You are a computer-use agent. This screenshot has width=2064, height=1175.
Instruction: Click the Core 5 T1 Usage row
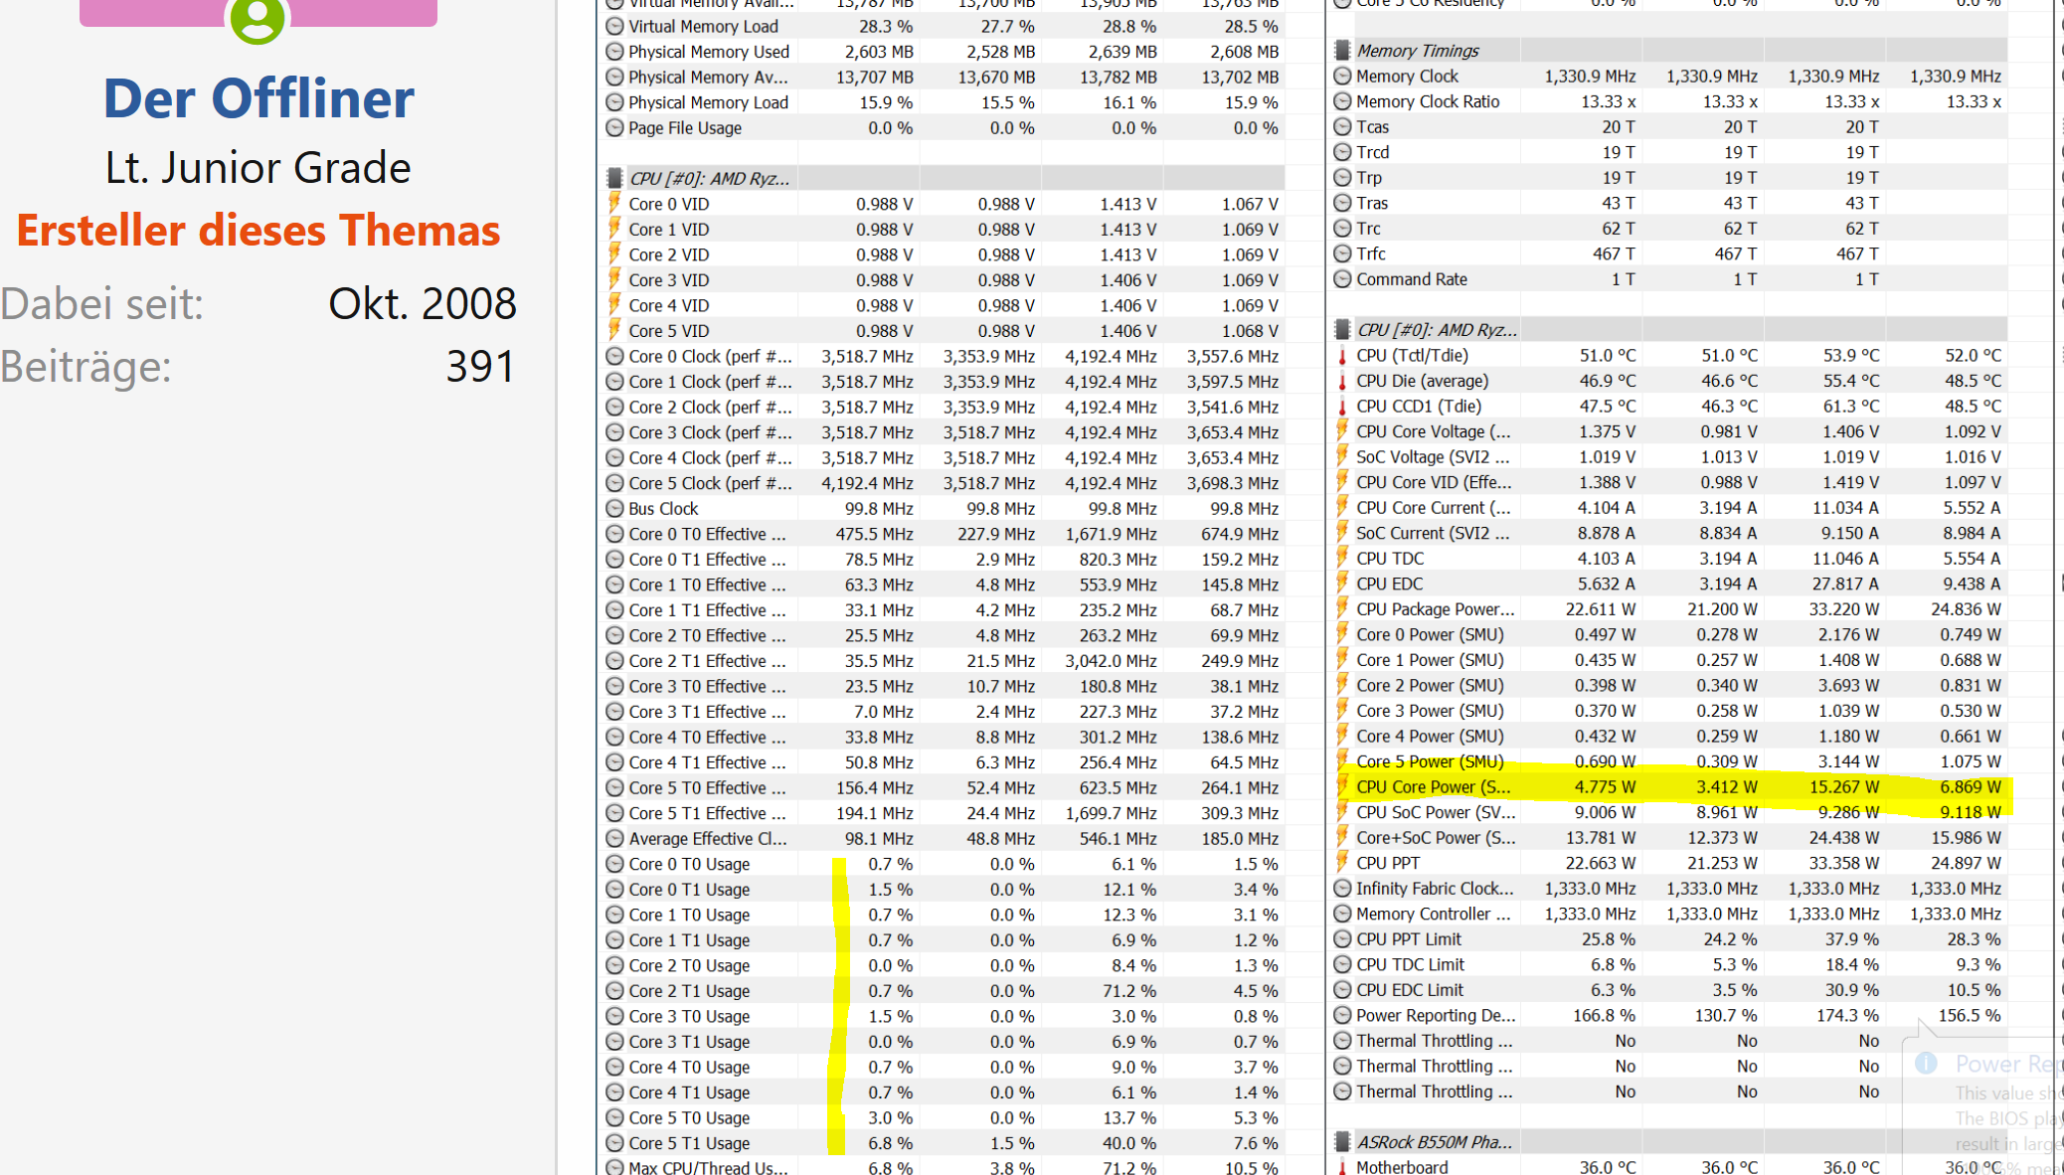[x=689, y=1143]
